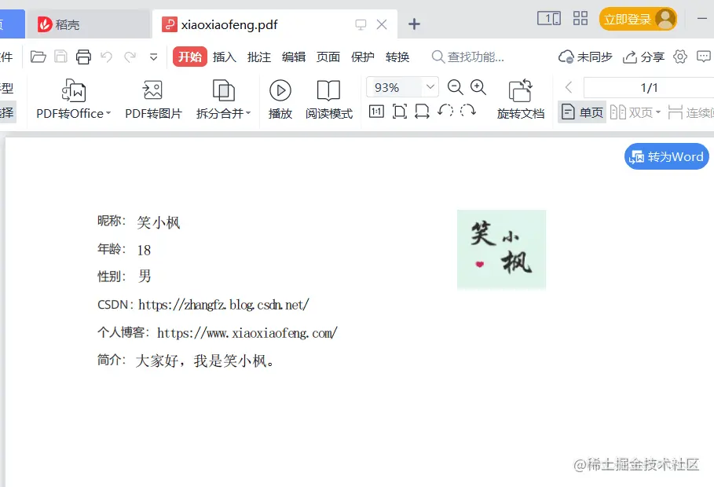Click the print icon
The image size is (714, 487).
tap(83, 57)
